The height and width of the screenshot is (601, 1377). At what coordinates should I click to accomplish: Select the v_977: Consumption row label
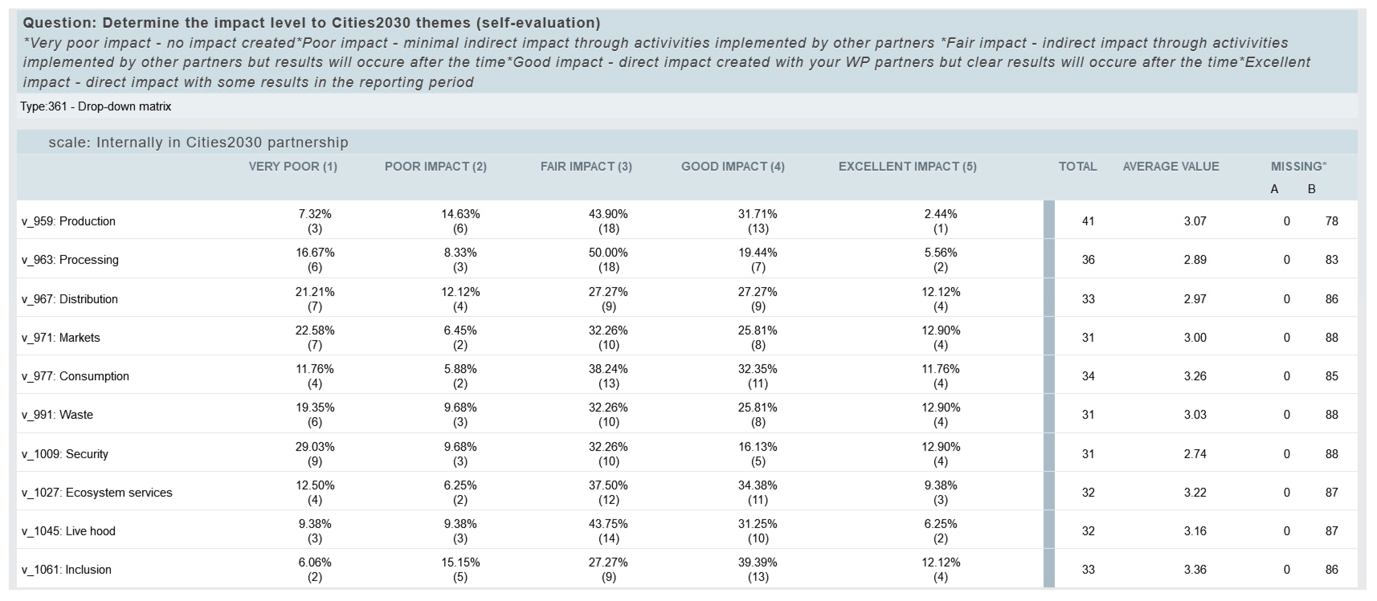(75, 376)
